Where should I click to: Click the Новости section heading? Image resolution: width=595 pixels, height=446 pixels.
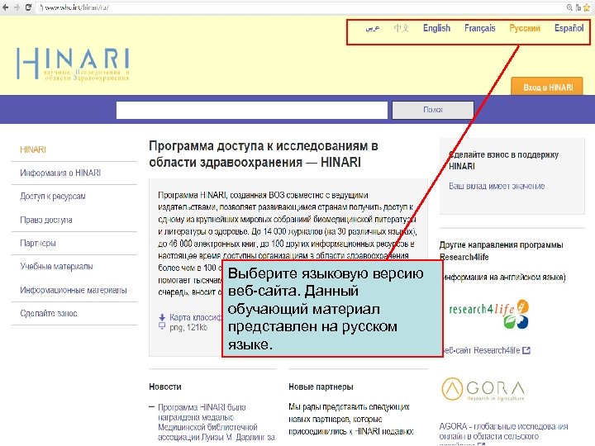165,387
